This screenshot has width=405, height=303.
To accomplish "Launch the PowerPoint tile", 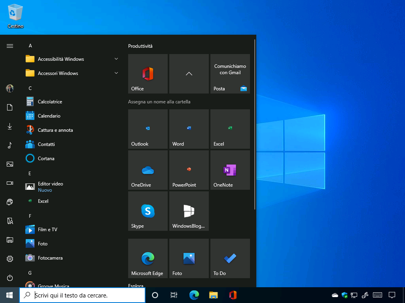I will click(x=189, y=170).
